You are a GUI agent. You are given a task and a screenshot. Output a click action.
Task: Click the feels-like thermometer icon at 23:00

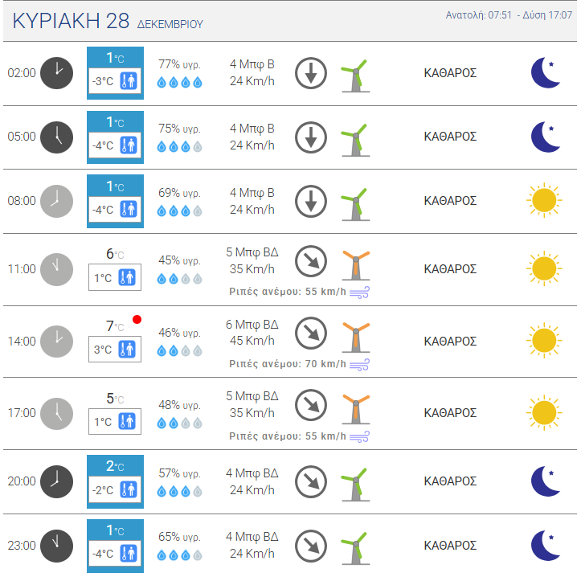click(x=129, y=553)
